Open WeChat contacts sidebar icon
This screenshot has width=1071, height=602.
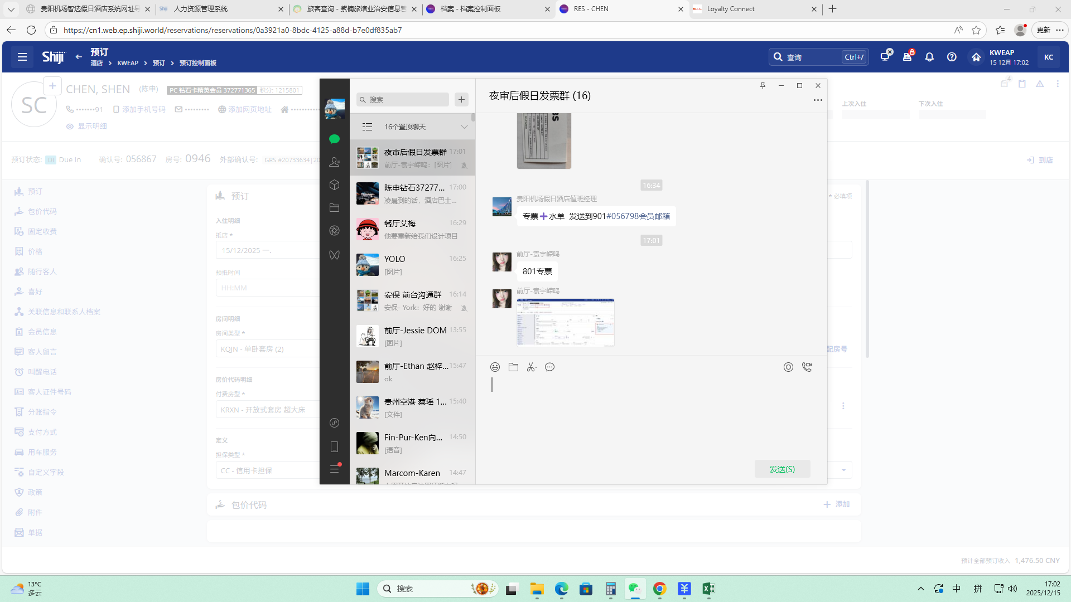(334, 162)
